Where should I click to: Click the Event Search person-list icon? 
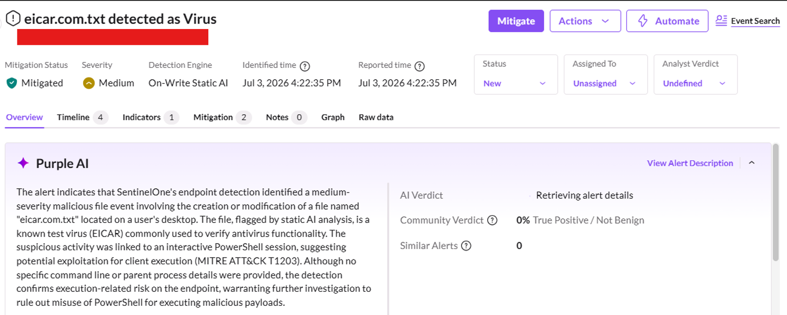tap(721, 21)
